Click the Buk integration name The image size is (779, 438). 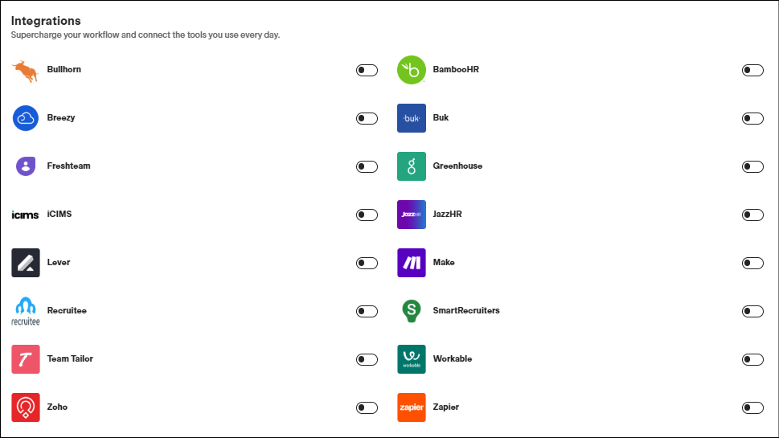click(x=441, y=117)
